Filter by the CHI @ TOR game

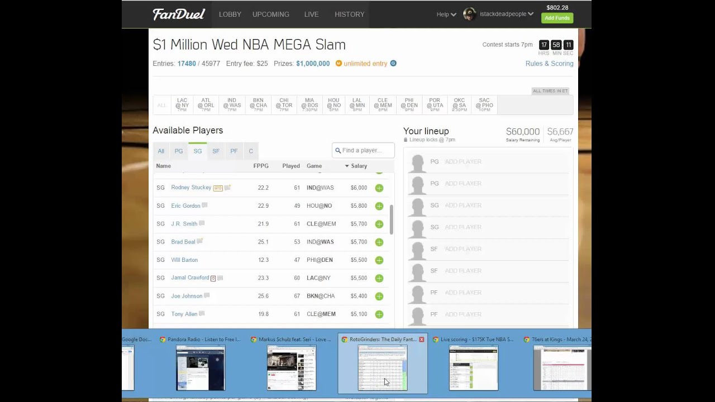(x=284, y=105)
